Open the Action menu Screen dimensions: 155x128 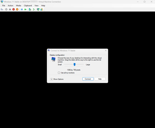pos(10,6)
